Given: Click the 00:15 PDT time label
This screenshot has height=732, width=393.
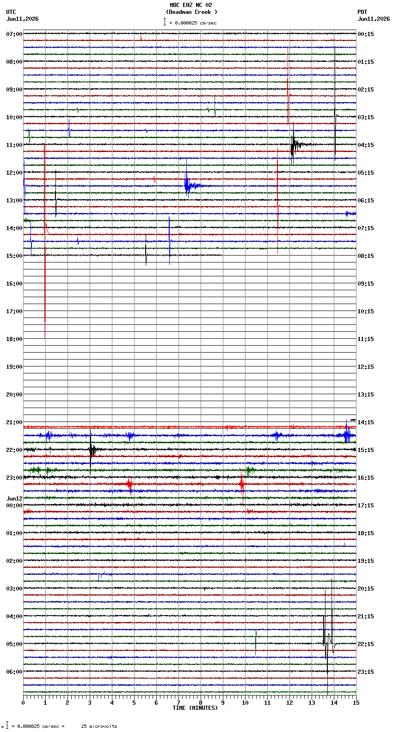Looking at the screenshot, I should point(366,34).
